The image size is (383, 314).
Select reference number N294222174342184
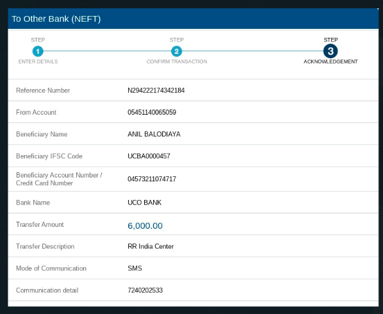156,90
